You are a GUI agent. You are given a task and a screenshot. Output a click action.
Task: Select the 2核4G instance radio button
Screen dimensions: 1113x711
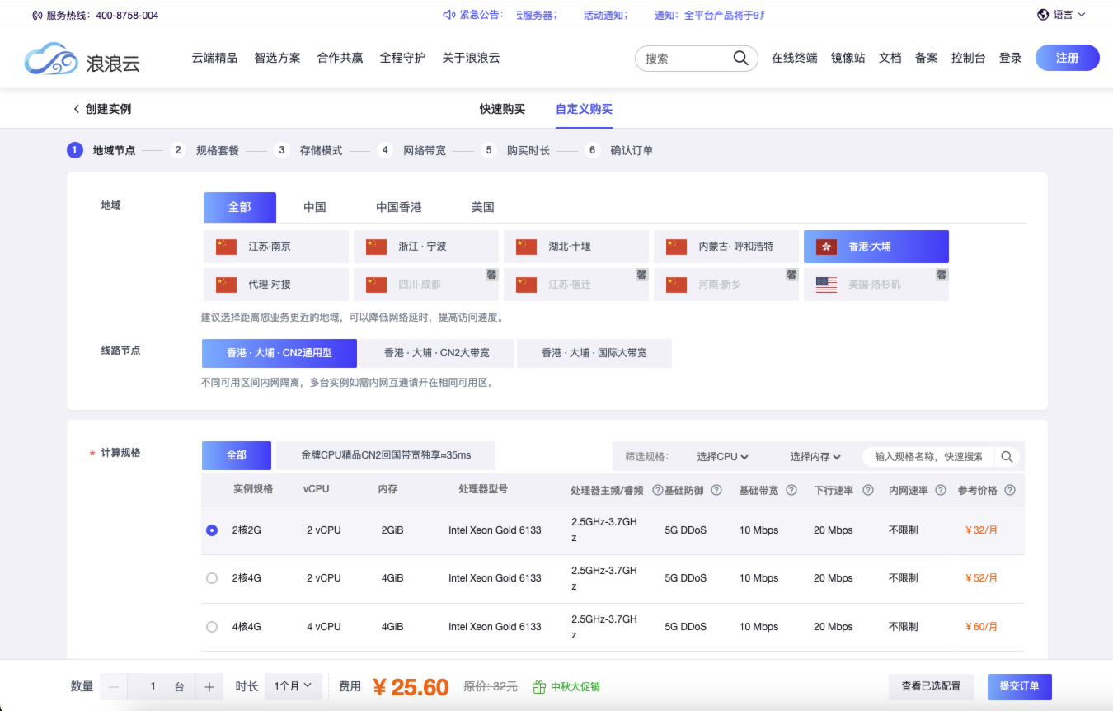(212, 578)
